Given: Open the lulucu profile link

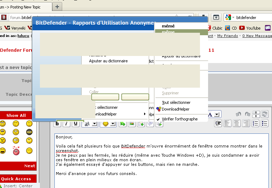Looking at the screenshot, I should 23,36.
